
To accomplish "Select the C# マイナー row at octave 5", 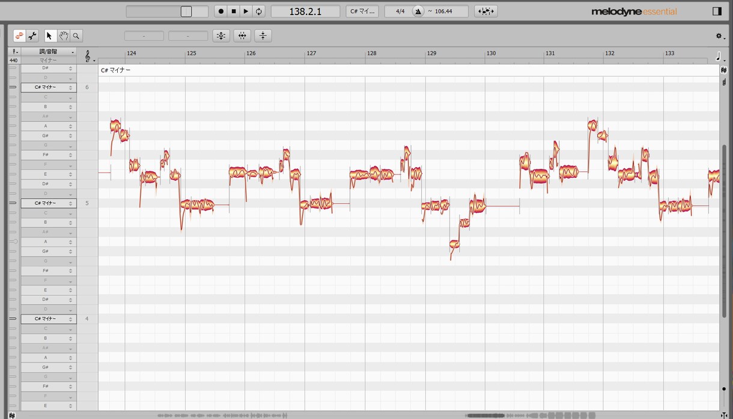I will coord(49,203).
